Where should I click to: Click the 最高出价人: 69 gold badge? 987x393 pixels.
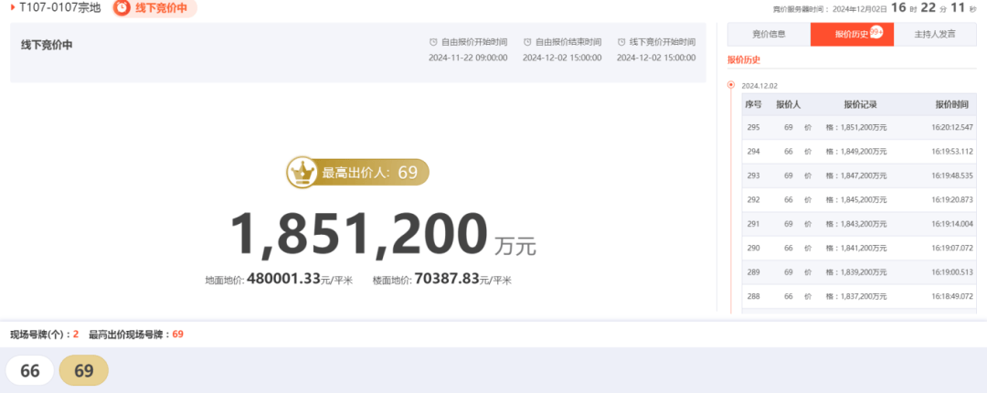357,172
